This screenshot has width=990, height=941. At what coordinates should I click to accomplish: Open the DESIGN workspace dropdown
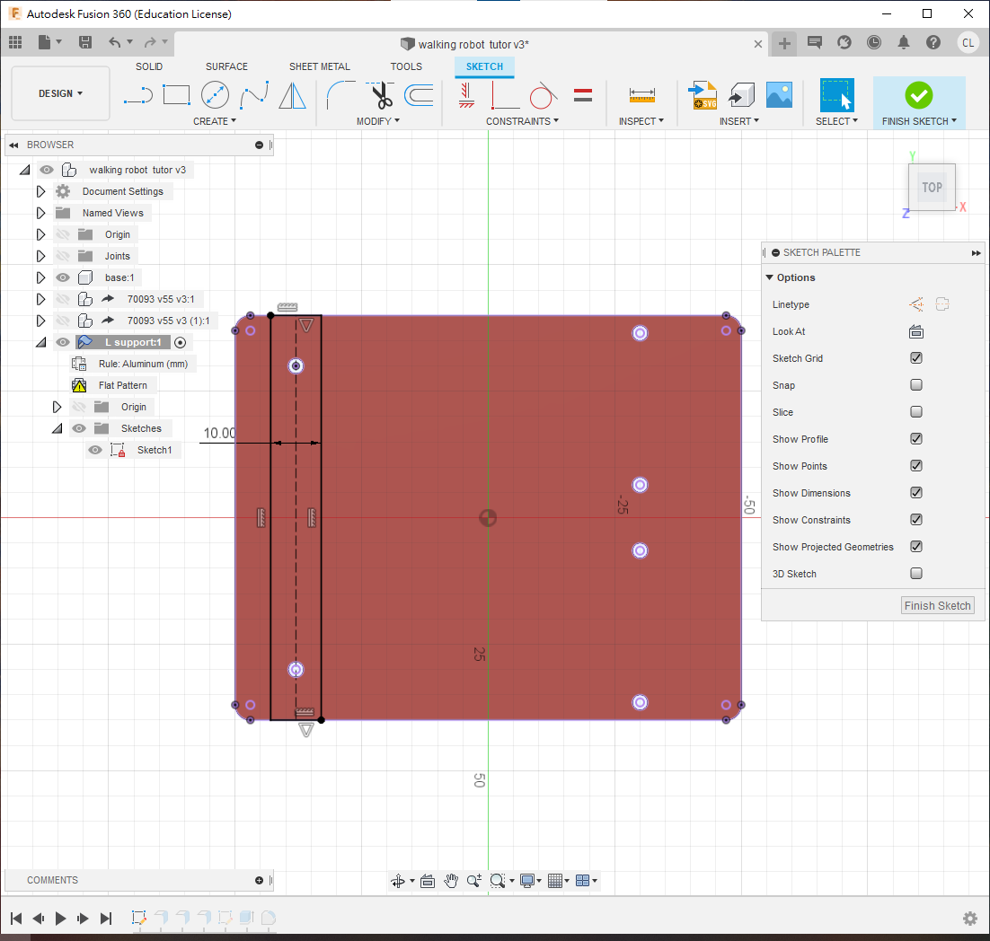60,93
